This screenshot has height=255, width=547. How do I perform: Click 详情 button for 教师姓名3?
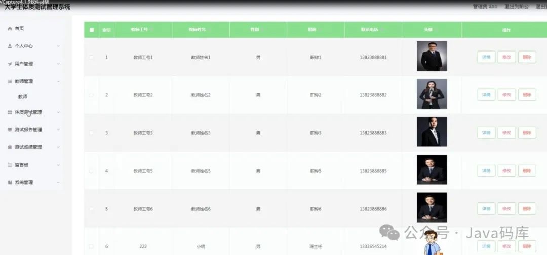[486, 133]
